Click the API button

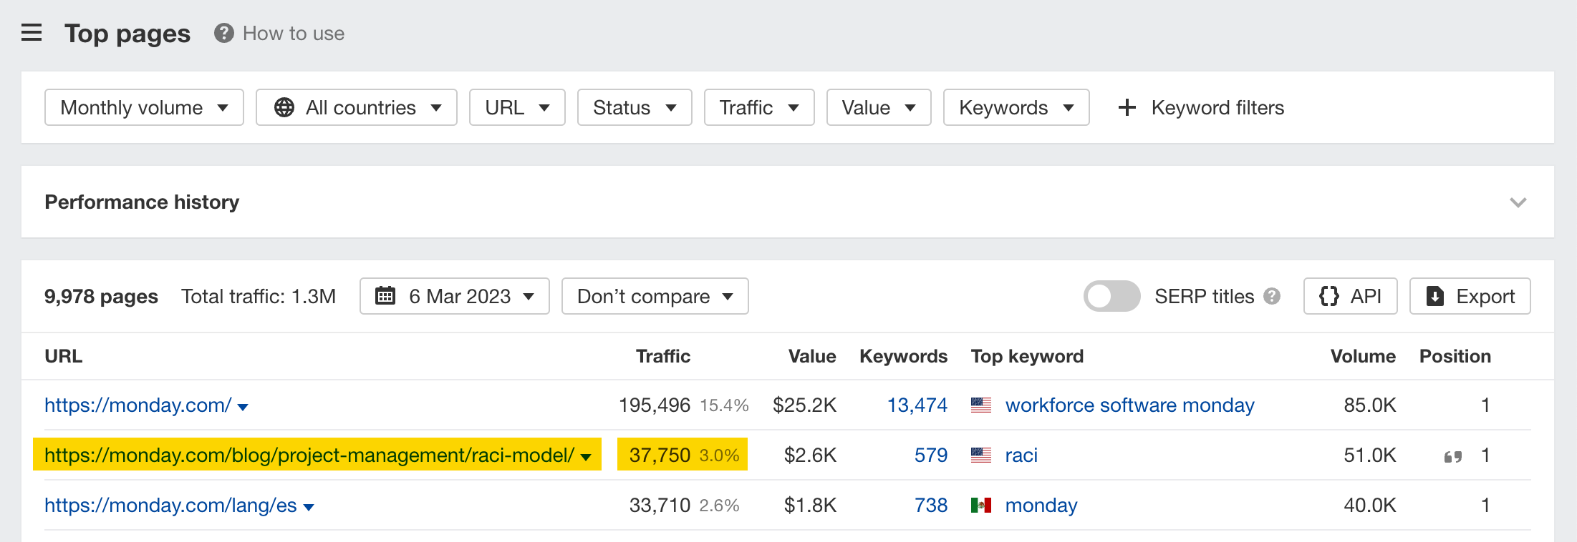(x=1350, y=296)
